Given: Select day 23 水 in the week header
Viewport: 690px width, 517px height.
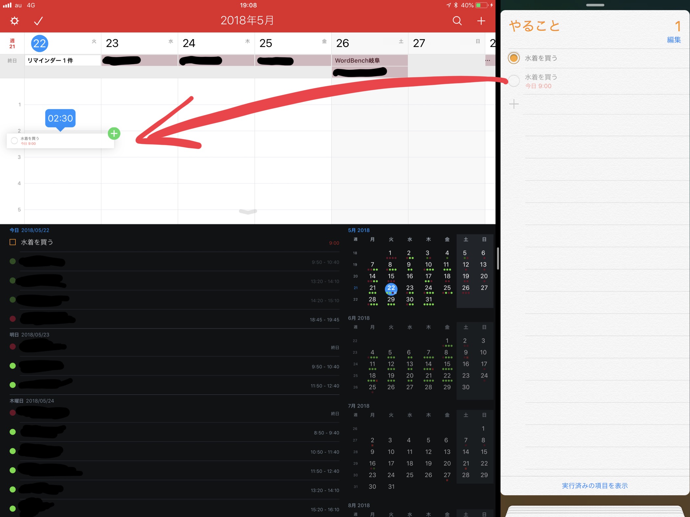Looking at the screenshot, I should coord(139,43).
